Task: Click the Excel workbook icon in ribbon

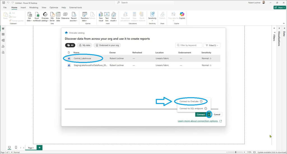Action: point(36,14)
